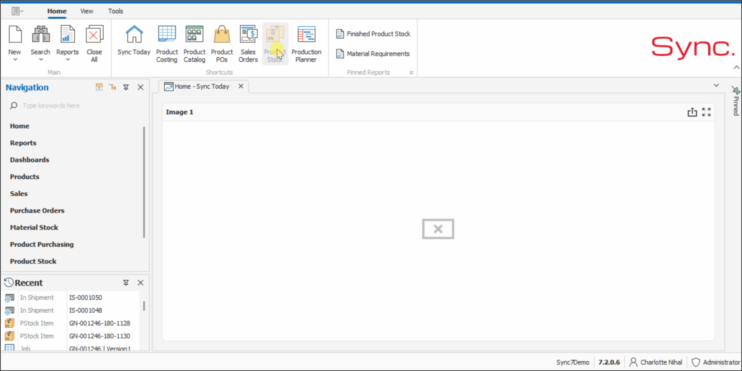Click the Navigation list scrollbar
The width and height of the screenshot is (742, 371).
coord(144,182)
